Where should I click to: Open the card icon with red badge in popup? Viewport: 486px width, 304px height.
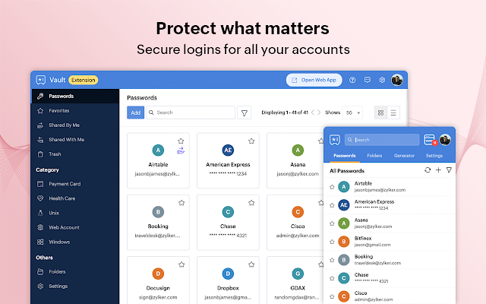pyautogui.click(x=431, y=140)
